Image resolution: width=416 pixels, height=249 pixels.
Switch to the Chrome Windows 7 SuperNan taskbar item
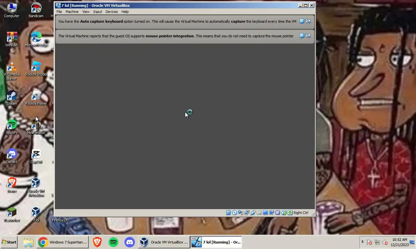point(62,242)
